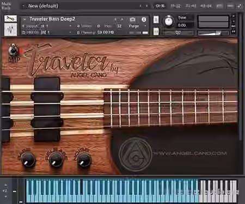Open instrument edit mode with the wrench icon
The width and height of the screenshot is (245, 204).
(10, 19)
